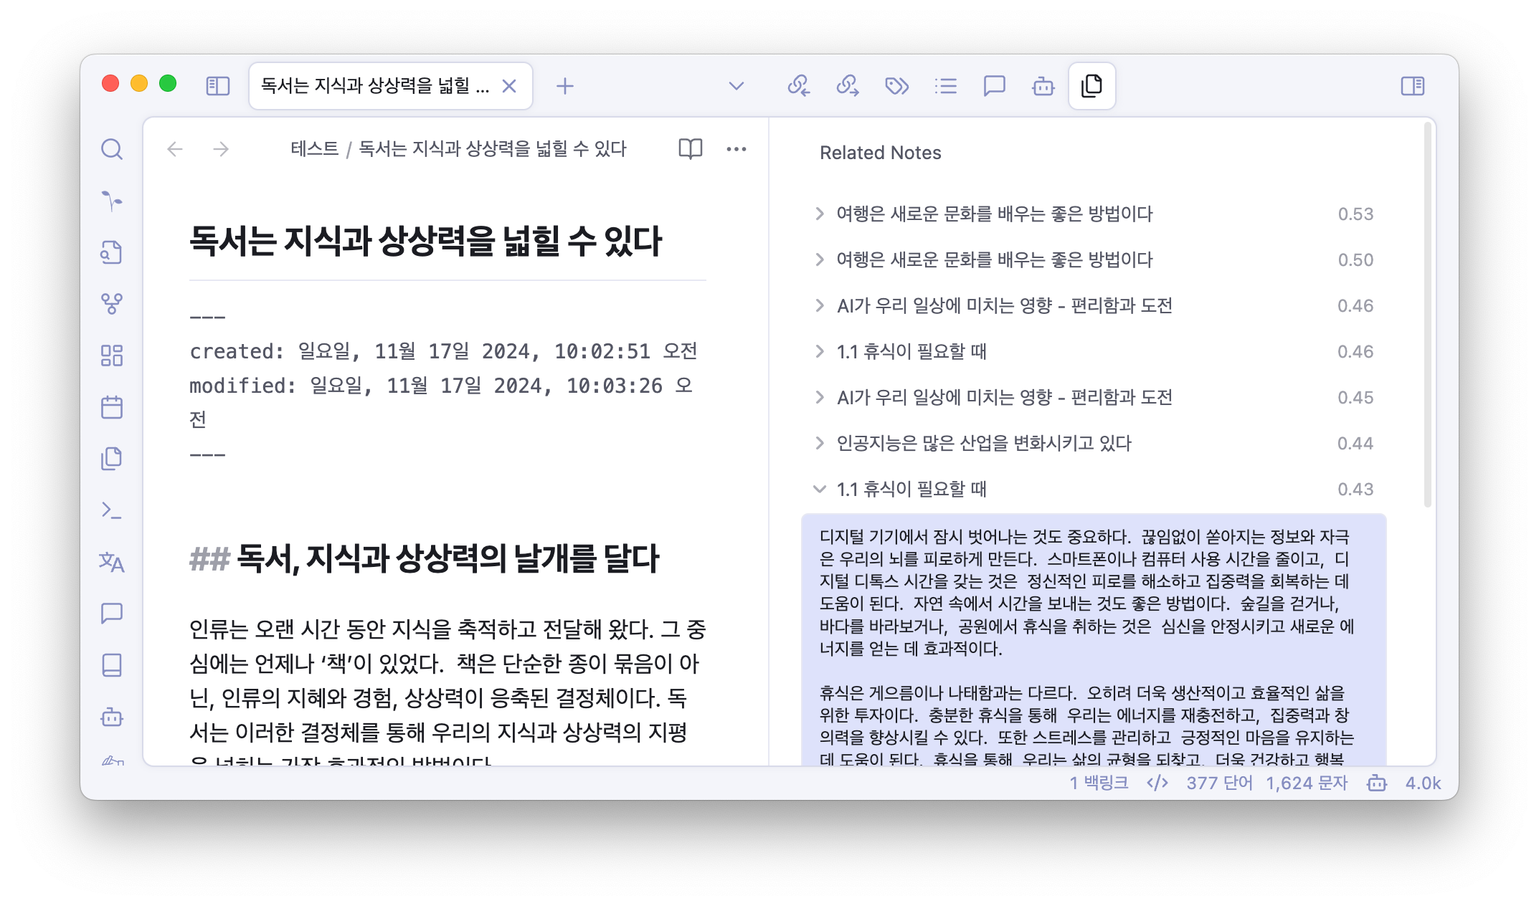Viewport: 1539px width, 906px height.
Task: Toggle the left sidebar panel
Action: [x=217, y=86]
